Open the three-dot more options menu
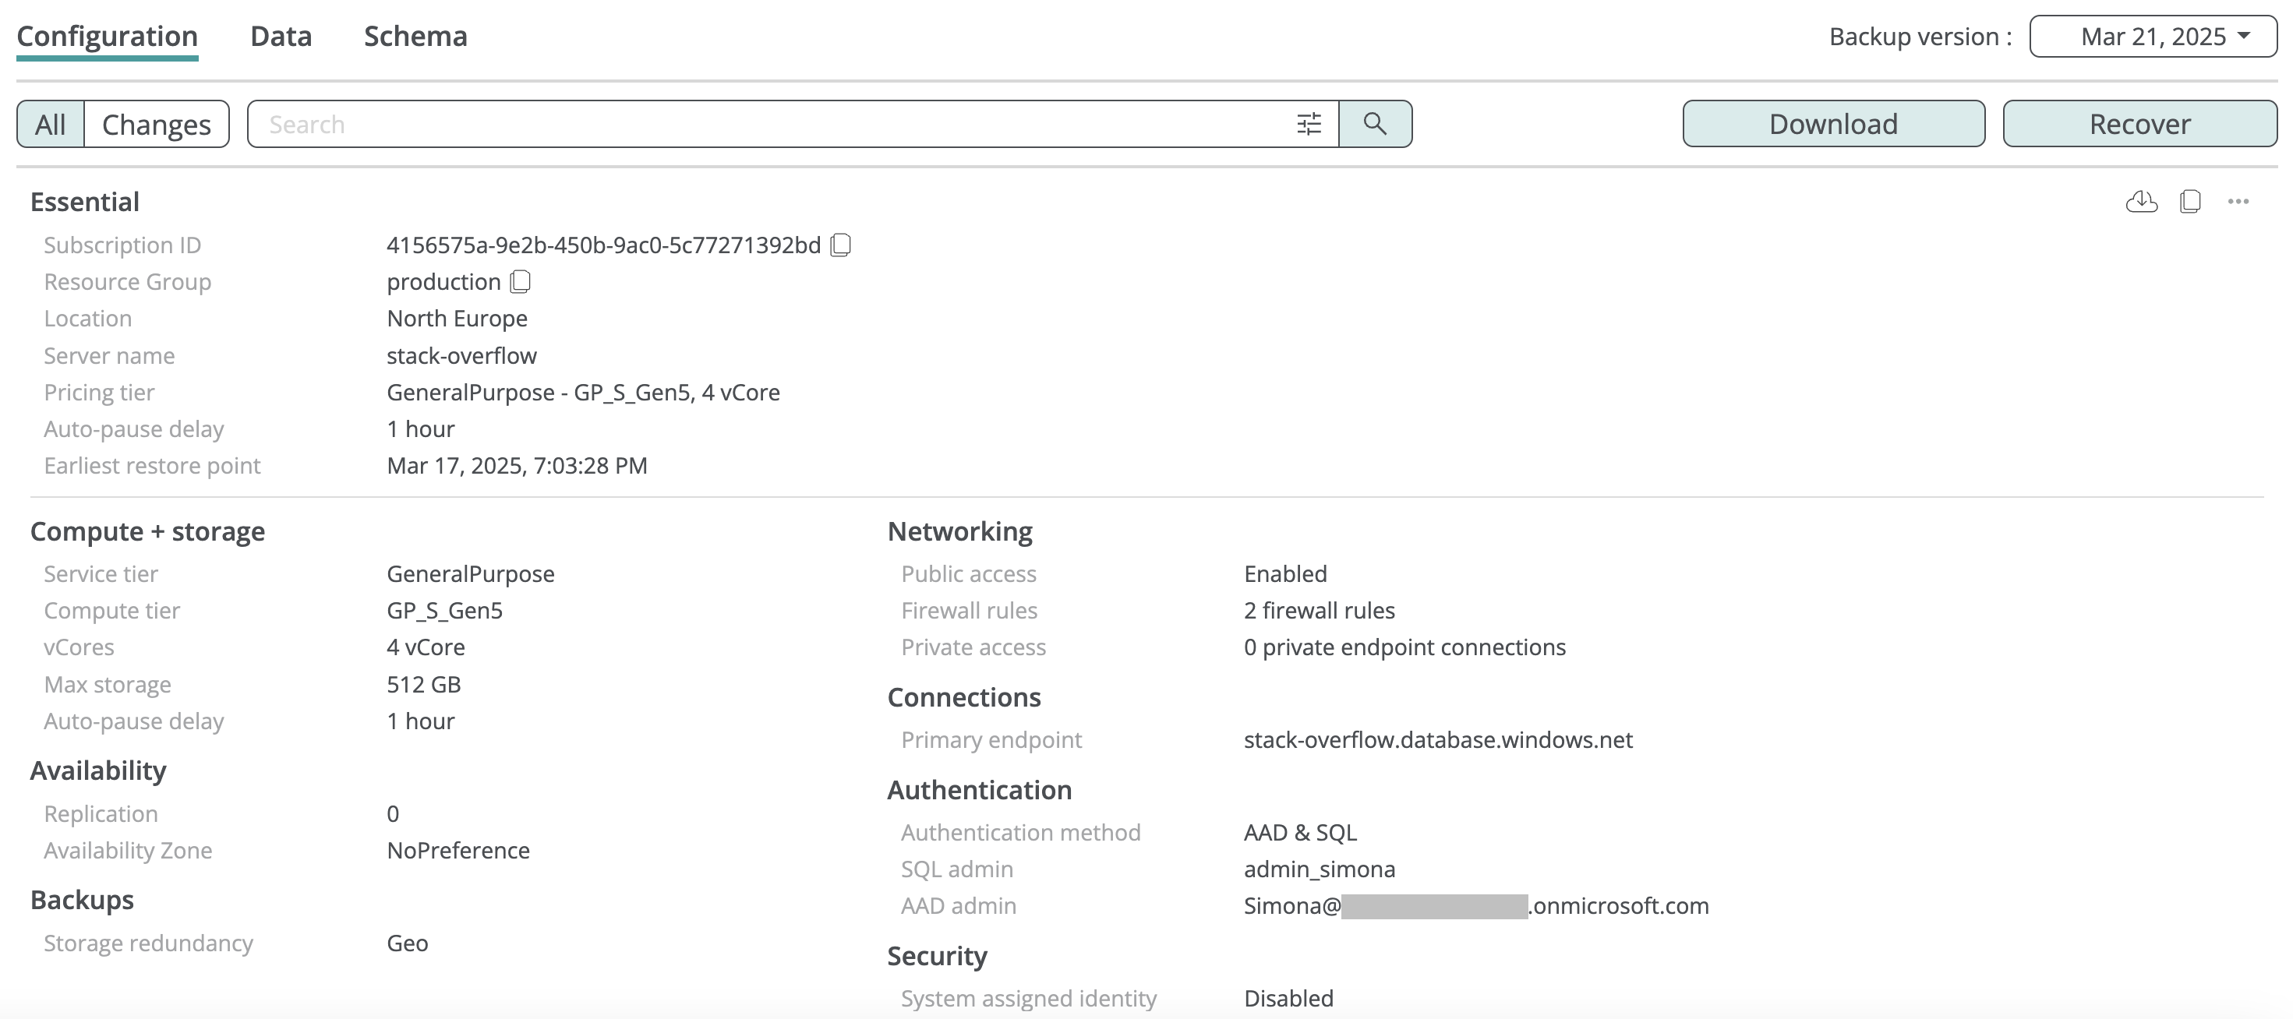The width and height of the screenshot is (2293, 1019). (2238, 202)
